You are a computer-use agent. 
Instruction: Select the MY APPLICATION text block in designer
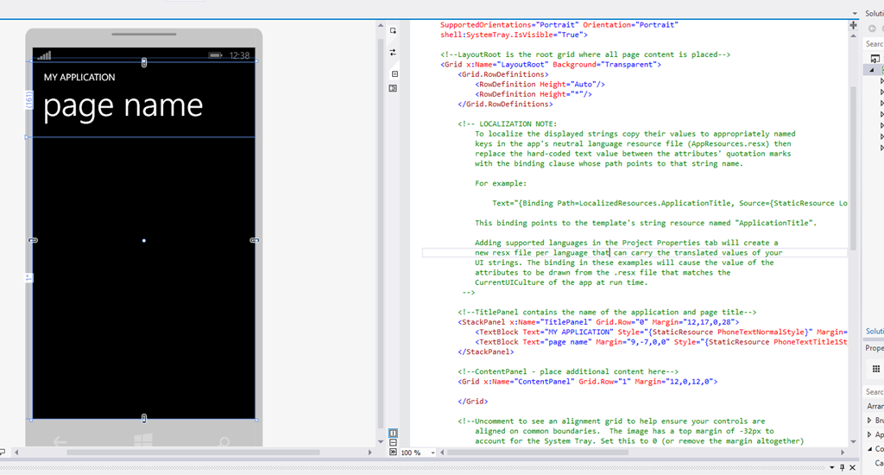79,77
